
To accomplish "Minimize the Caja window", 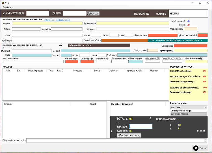I will pos(192,3).
